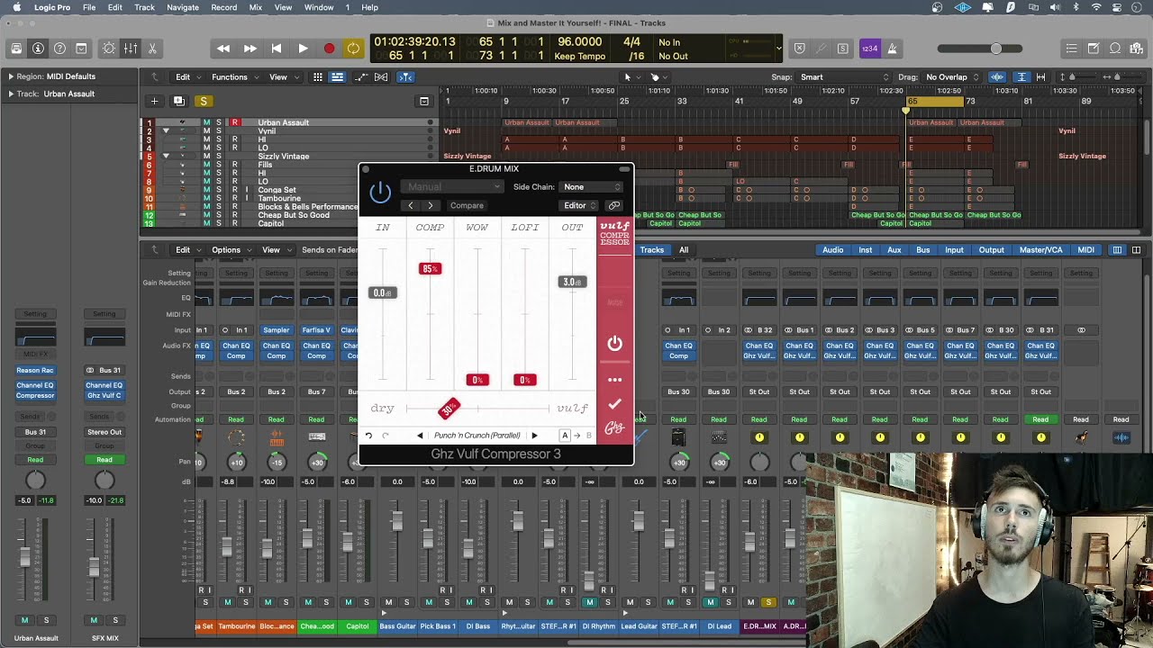Mute the Urban Assault track
Screen dimensions: 1153x648
pyautogui.click(x=206, y=122)
